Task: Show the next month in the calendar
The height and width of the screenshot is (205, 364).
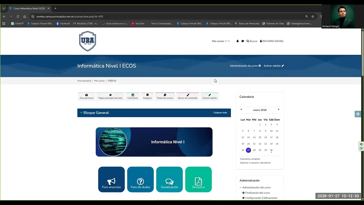Action: pyautogui.click(x=279, y=109)
